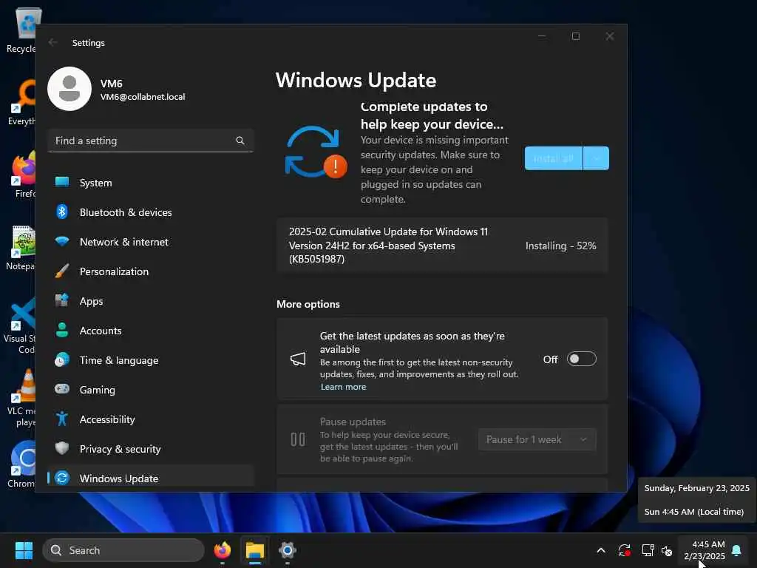Click the muted volume tray icon
The width and height of the screenshot is (757, 568).
pos(667,550)
